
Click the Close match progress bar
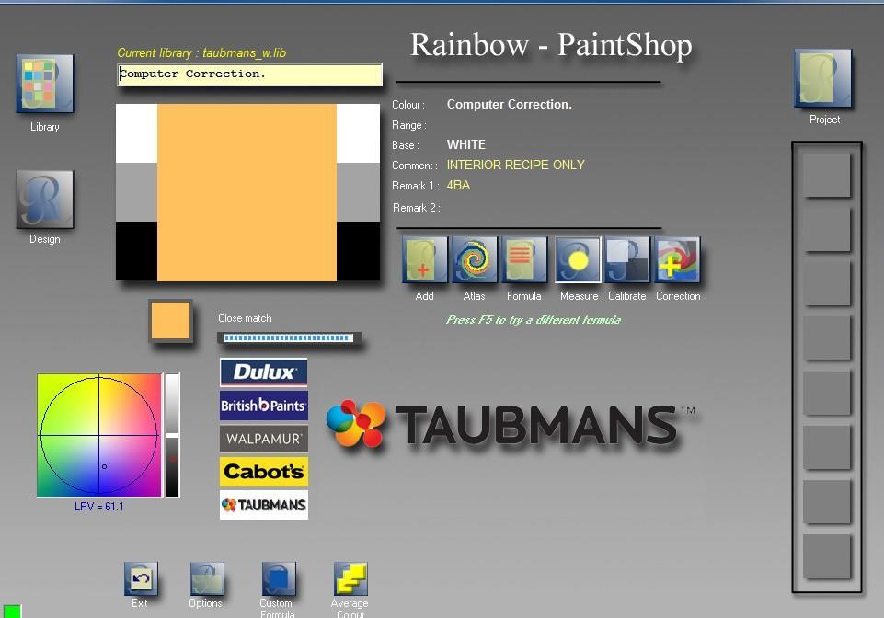(288, 338)
